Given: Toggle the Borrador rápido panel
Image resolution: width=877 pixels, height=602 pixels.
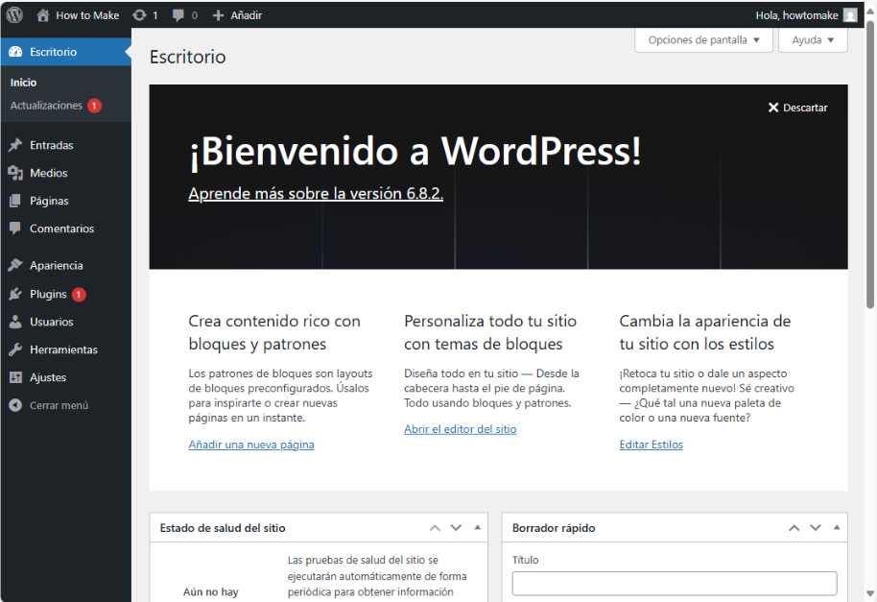Looking at the screenshot, I should click(837, 528).
